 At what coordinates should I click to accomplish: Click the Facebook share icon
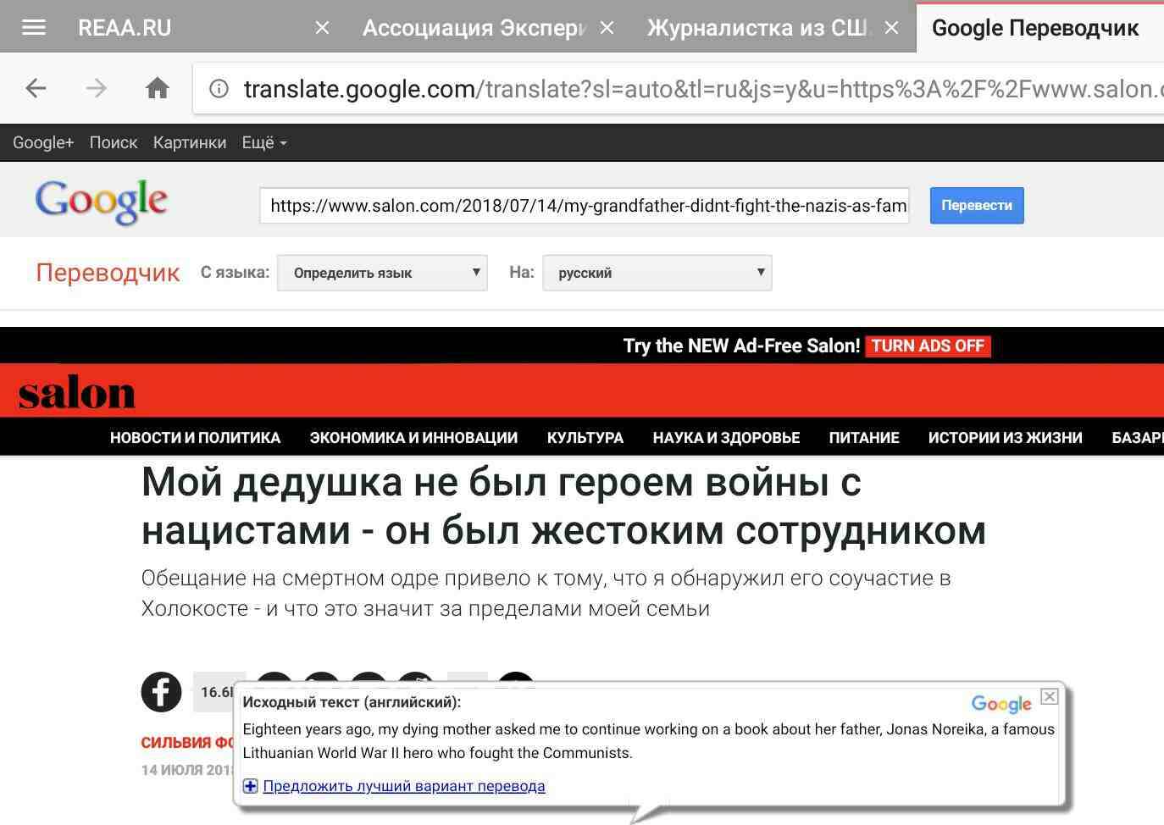[161, 692]
